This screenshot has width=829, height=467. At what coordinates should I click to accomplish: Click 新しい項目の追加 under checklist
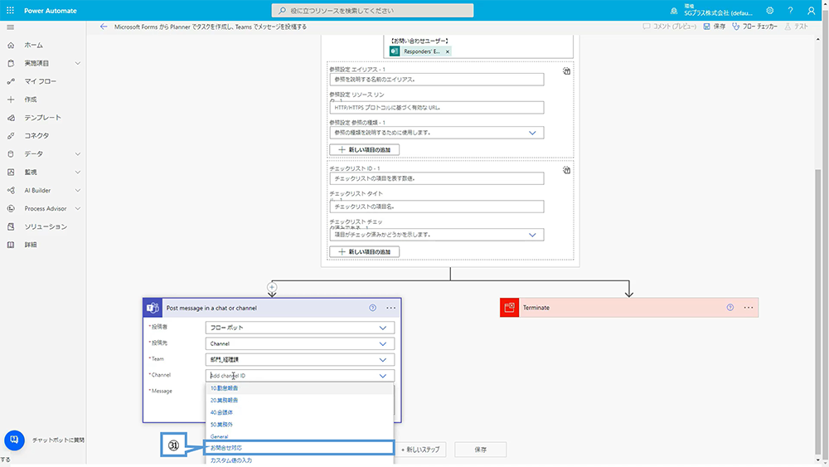pos(364,251)
